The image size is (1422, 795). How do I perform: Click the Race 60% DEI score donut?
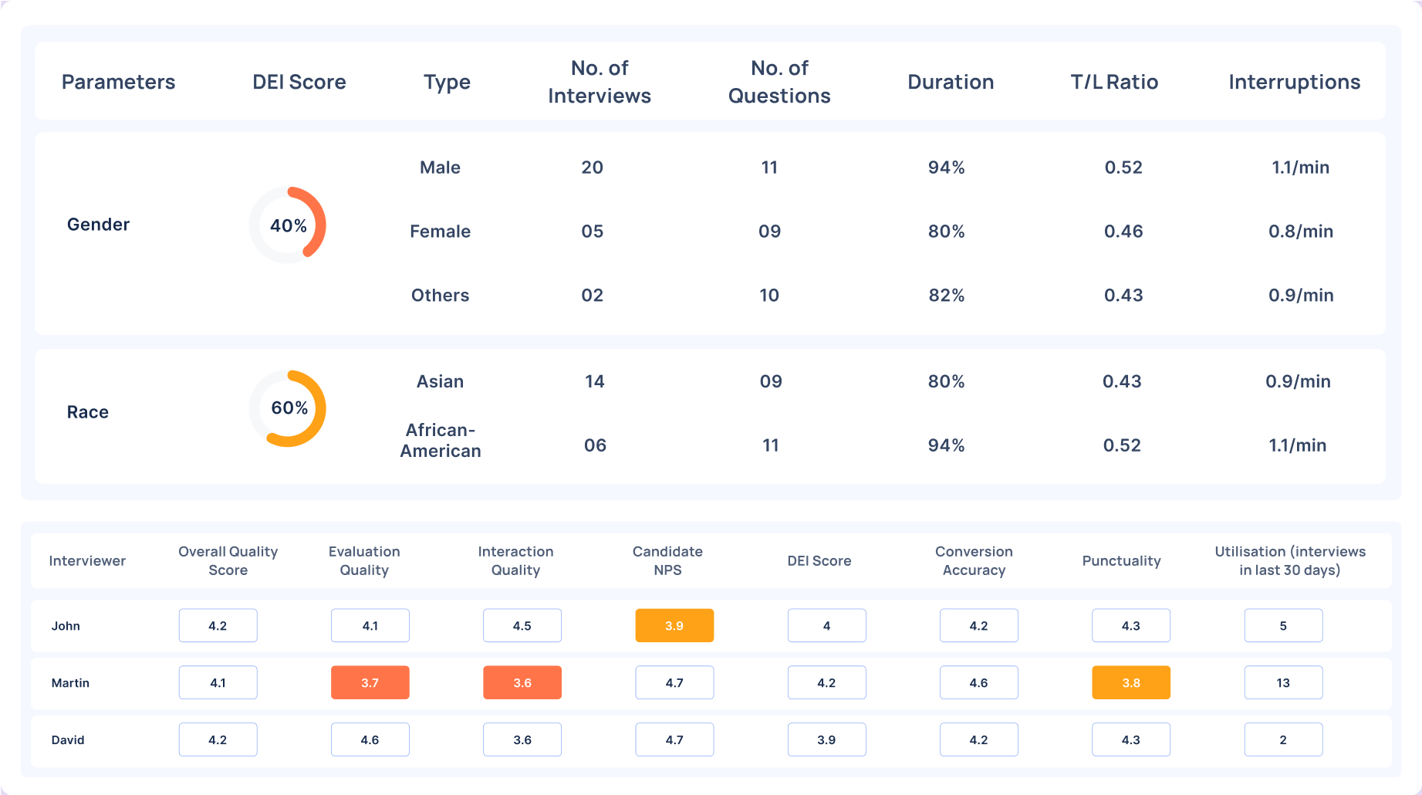288,408
